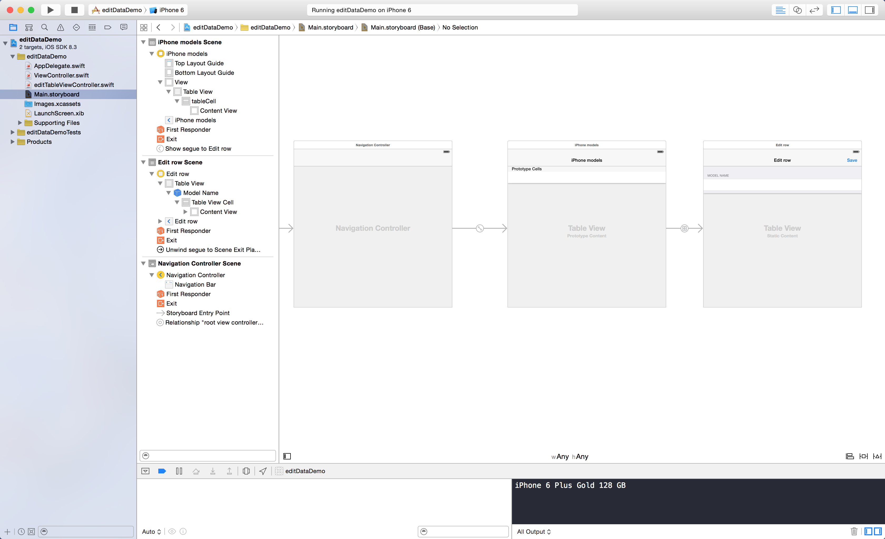The width and height of the screenshot is (885, 539).
Task: Toggle breakpoints activation
Action: point(162,471)
